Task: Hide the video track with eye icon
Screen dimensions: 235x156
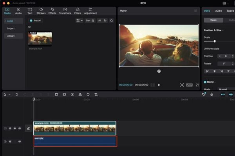Action: click(15, 128)
